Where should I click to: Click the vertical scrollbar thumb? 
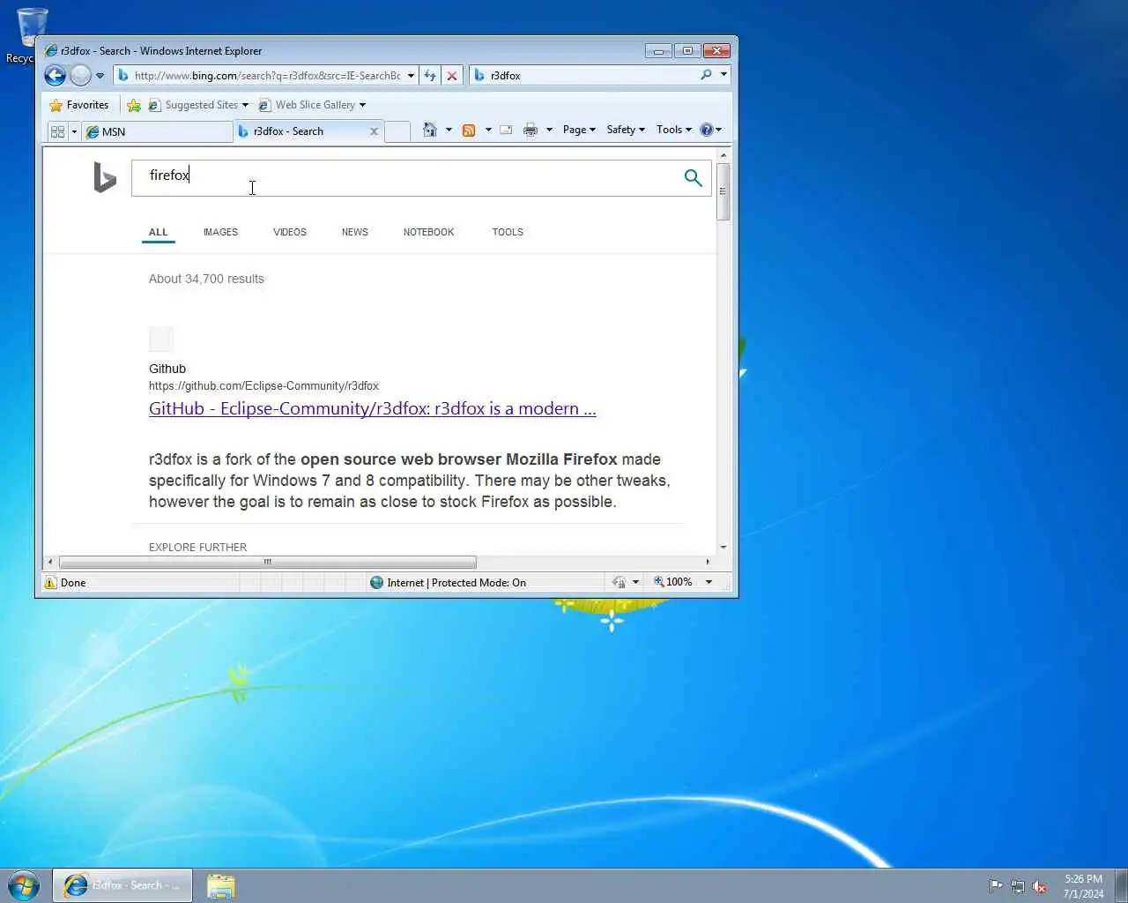tap(724, 191)
